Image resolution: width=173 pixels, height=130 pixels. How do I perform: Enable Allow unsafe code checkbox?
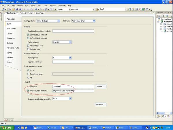coord(28,46)
